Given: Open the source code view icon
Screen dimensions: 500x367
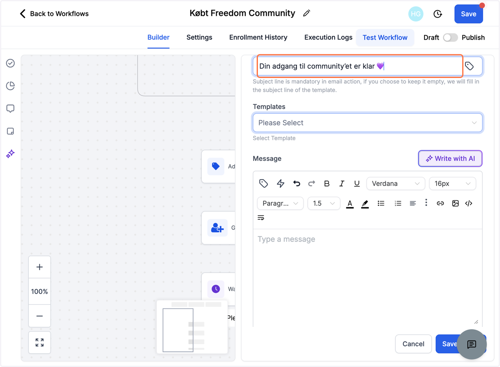Looking at the screenshot, I should [469, 204].
